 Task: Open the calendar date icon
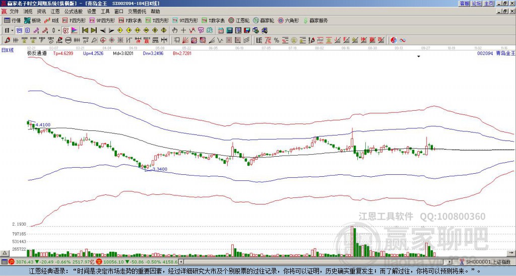pyautogui.click(x=221, y=31)
